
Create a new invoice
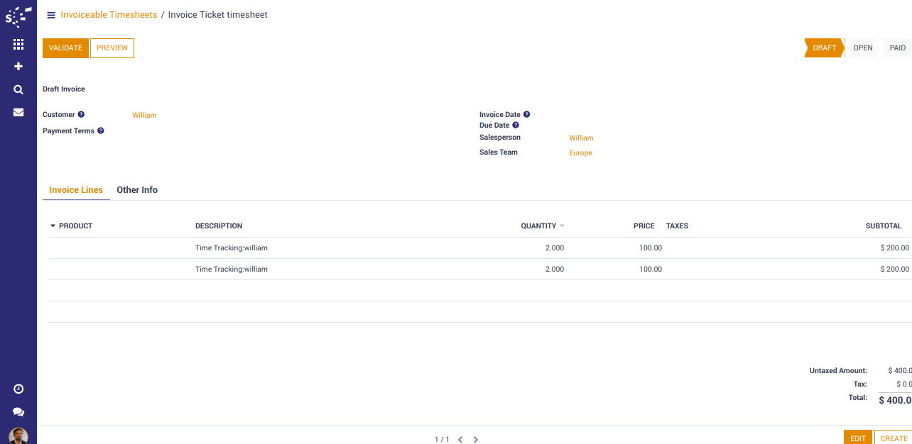pos(894,438)
